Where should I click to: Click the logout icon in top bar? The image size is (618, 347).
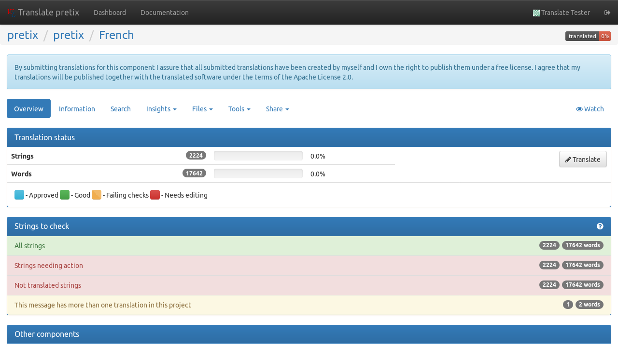click(607, 13)
